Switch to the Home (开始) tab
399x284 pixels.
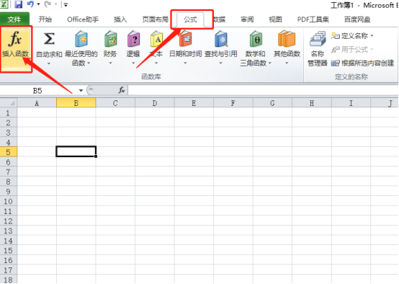[45, 19]
